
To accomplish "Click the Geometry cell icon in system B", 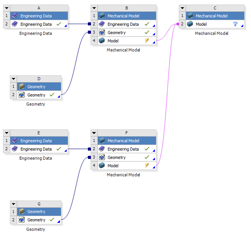I will point(101,32).
